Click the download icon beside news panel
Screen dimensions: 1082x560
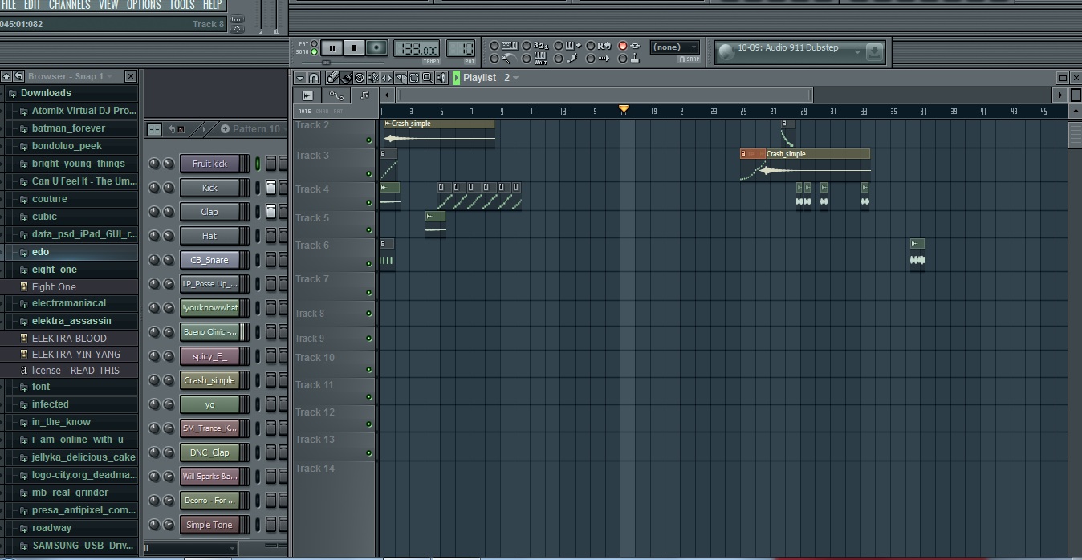(875, 52)
